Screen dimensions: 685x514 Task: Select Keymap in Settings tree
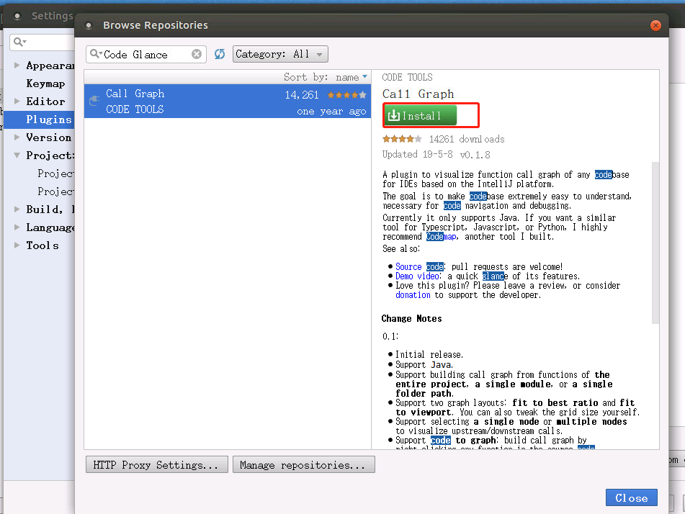(x=45, y=84)
